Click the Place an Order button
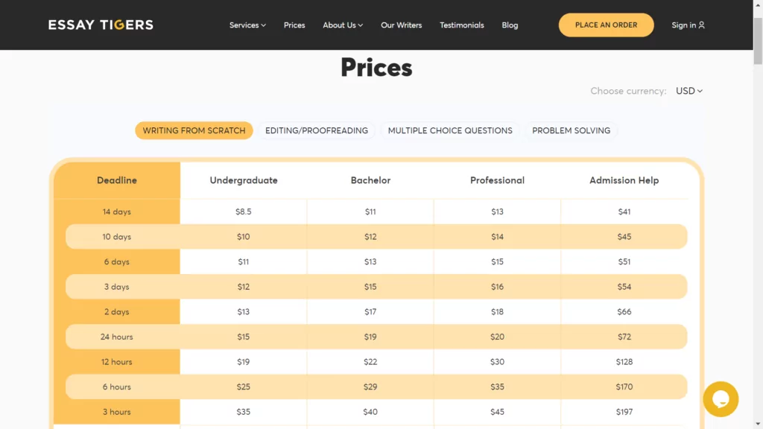 (606, 25)
